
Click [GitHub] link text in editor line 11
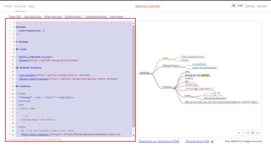click(x=24, y=60)
